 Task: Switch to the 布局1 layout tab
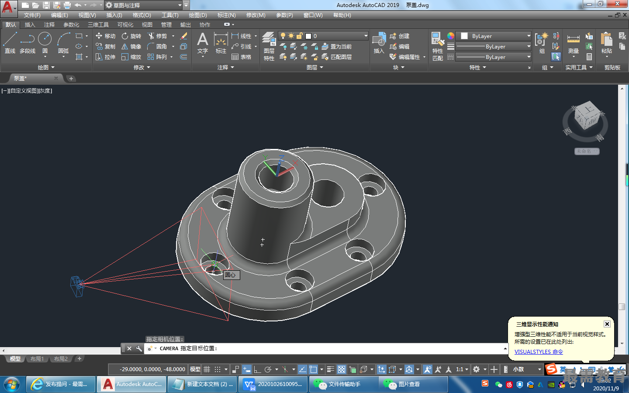coord(37,359)
